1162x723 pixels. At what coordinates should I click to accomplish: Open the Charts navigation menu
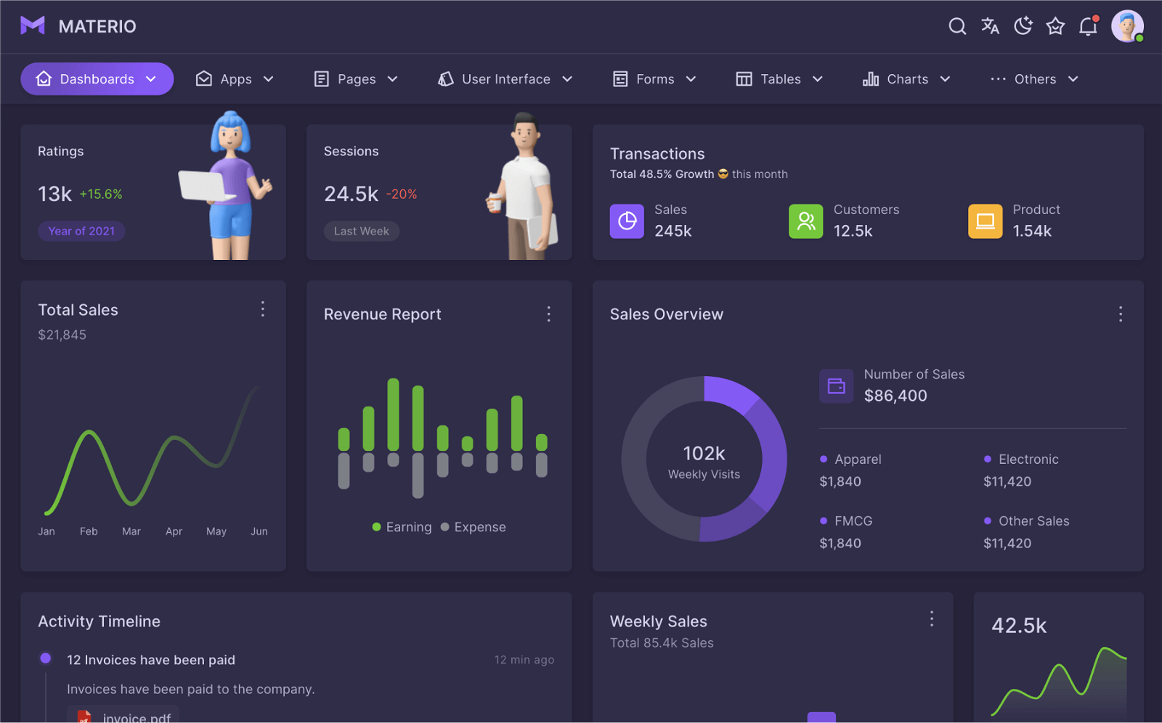[906, 79]
